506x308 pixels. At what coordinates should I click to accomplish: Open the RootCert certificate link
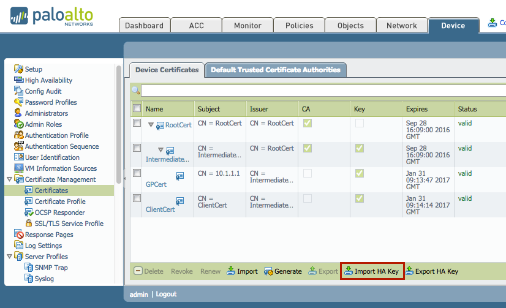pos(178,125)
